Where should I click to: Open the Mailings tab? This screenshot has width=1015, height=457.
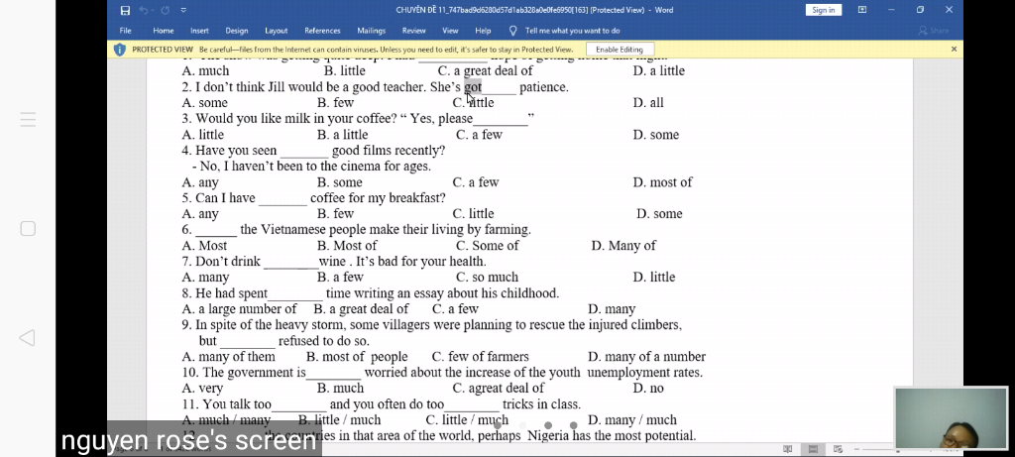tap(372, 31)
